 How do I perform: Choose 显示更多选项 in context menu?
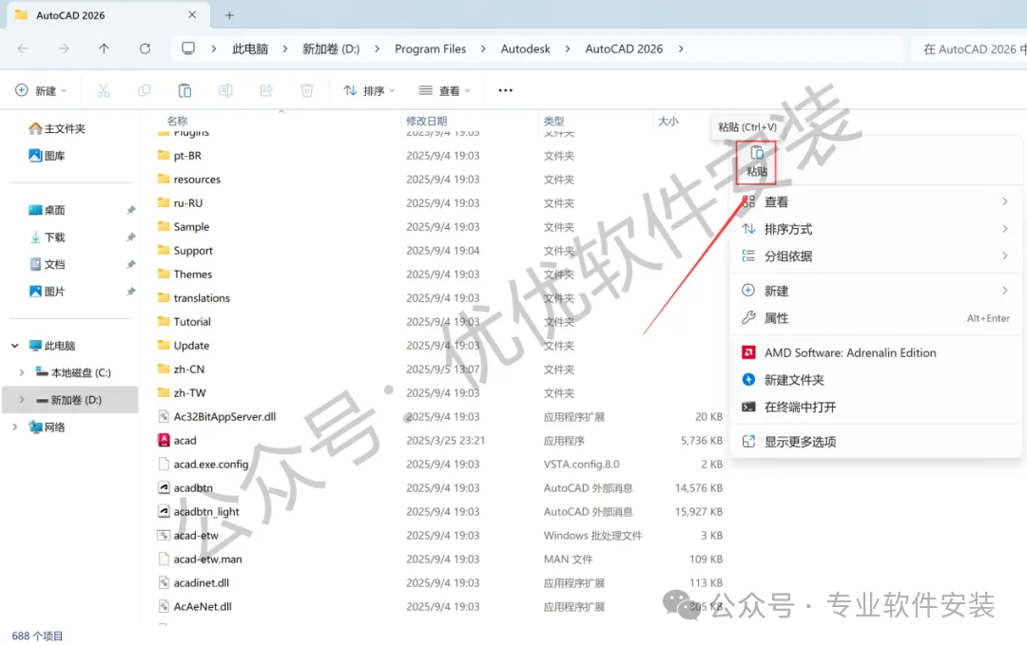coord(876,442)
